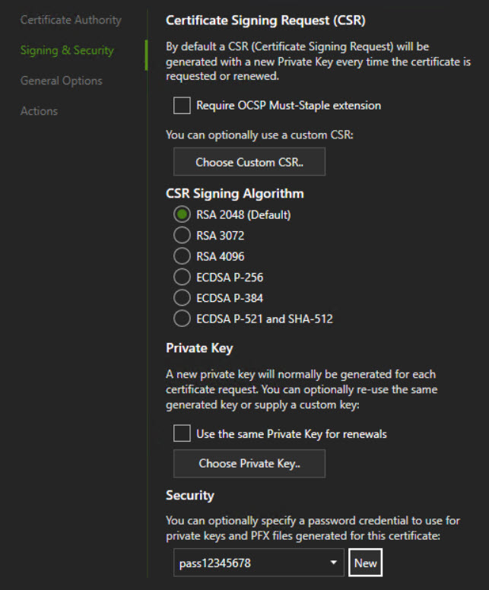Screen dimensions: 489x590
Task: Click the RSA 4096 label text
Action: tap(221, 257)
